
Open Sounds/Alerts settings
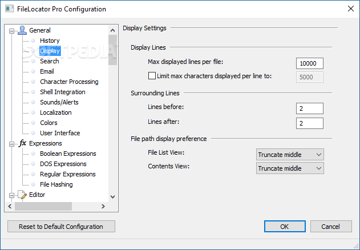coord(59,102)
